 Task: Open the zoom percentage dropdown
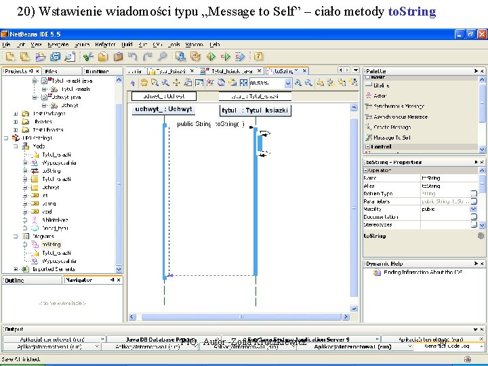288,83
